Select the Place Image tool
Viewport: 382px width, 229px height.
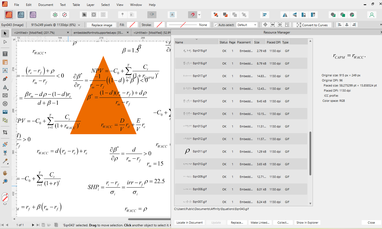click(x=5, y=112)
